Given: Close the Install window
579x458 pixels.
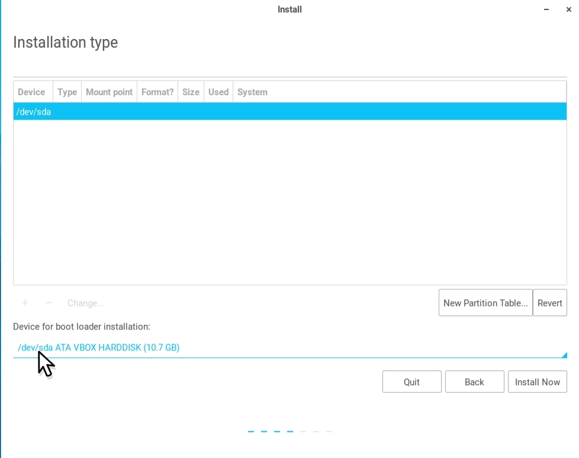Looking at the screenshot, I should pos(568,9).
